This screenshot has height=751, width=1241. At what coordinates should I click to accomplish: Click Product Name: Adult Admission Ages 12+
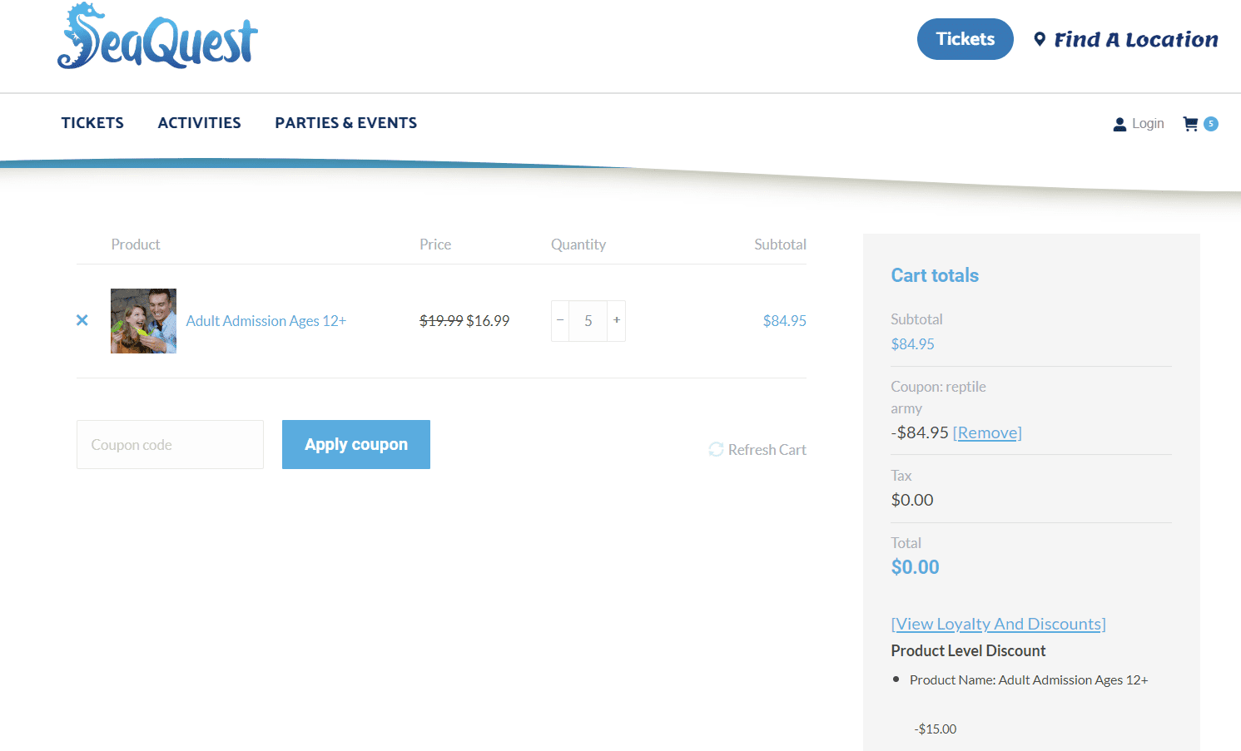click(1029, 680)
